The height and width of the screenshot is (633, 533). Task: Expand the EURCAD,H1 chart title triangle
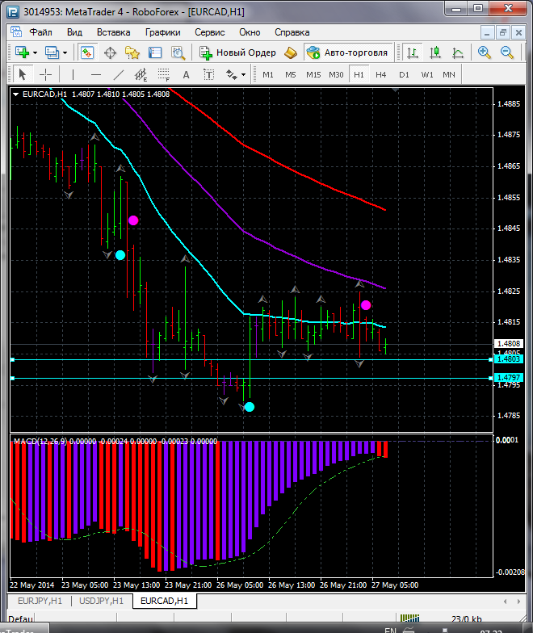(16, 94)
